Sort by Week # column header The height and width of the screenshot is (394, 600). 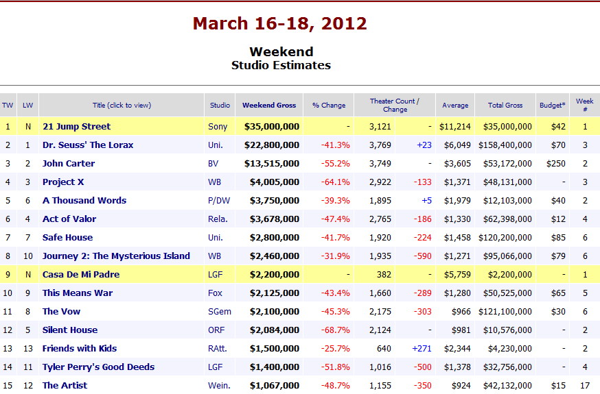(x=585, y=106)
